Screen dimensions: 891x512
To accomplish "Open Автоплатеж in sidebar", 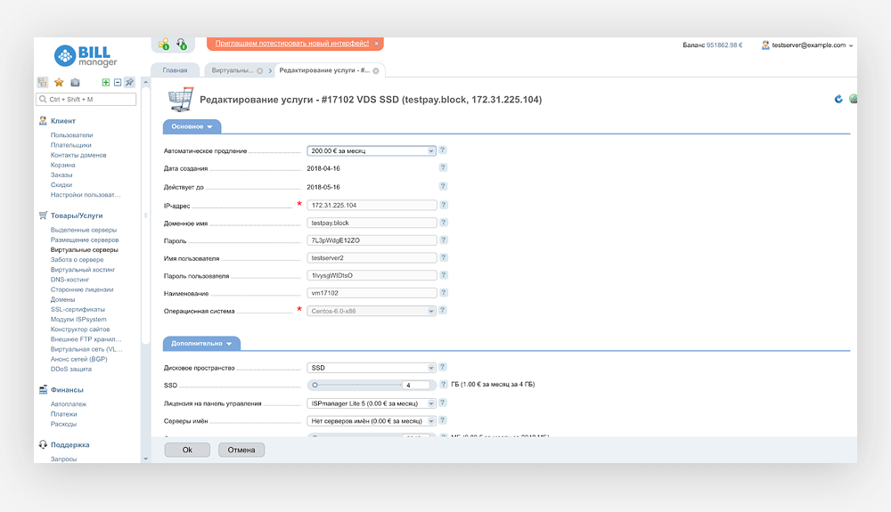I will (69, 404).
